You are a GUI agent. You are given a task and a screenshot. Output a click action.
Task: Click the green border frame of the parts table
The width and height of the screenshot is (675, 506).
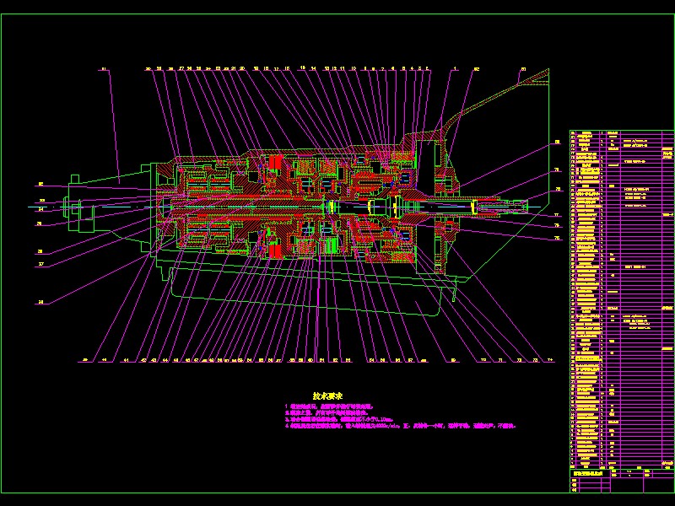point(569,295)
